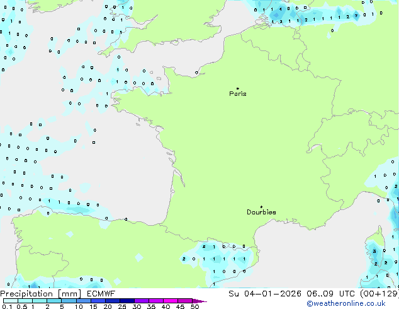Click the date 'Su 04-01-2026' text
The image size is (399, 309).
265,294
